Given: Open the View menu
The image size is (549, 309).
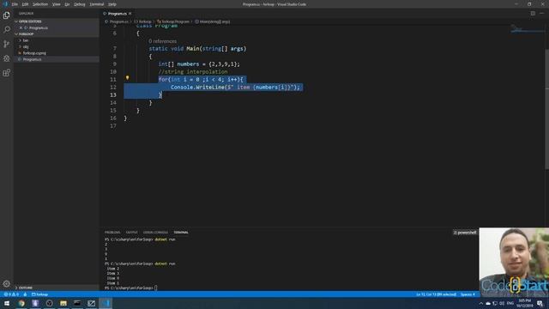Looking at the screenshot, I should 57,4.
